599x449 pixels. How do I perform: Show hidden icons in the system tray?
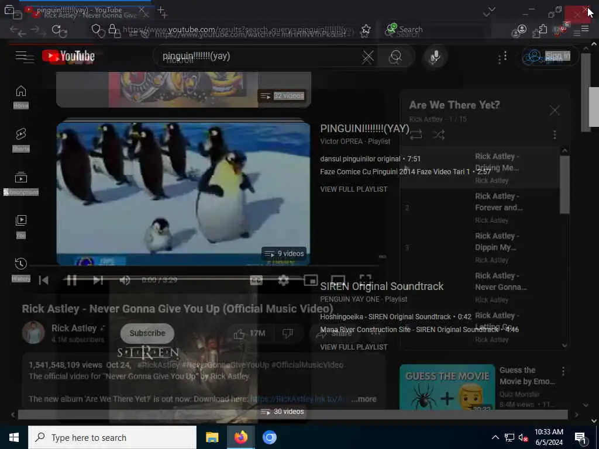(x=495, y=437)
